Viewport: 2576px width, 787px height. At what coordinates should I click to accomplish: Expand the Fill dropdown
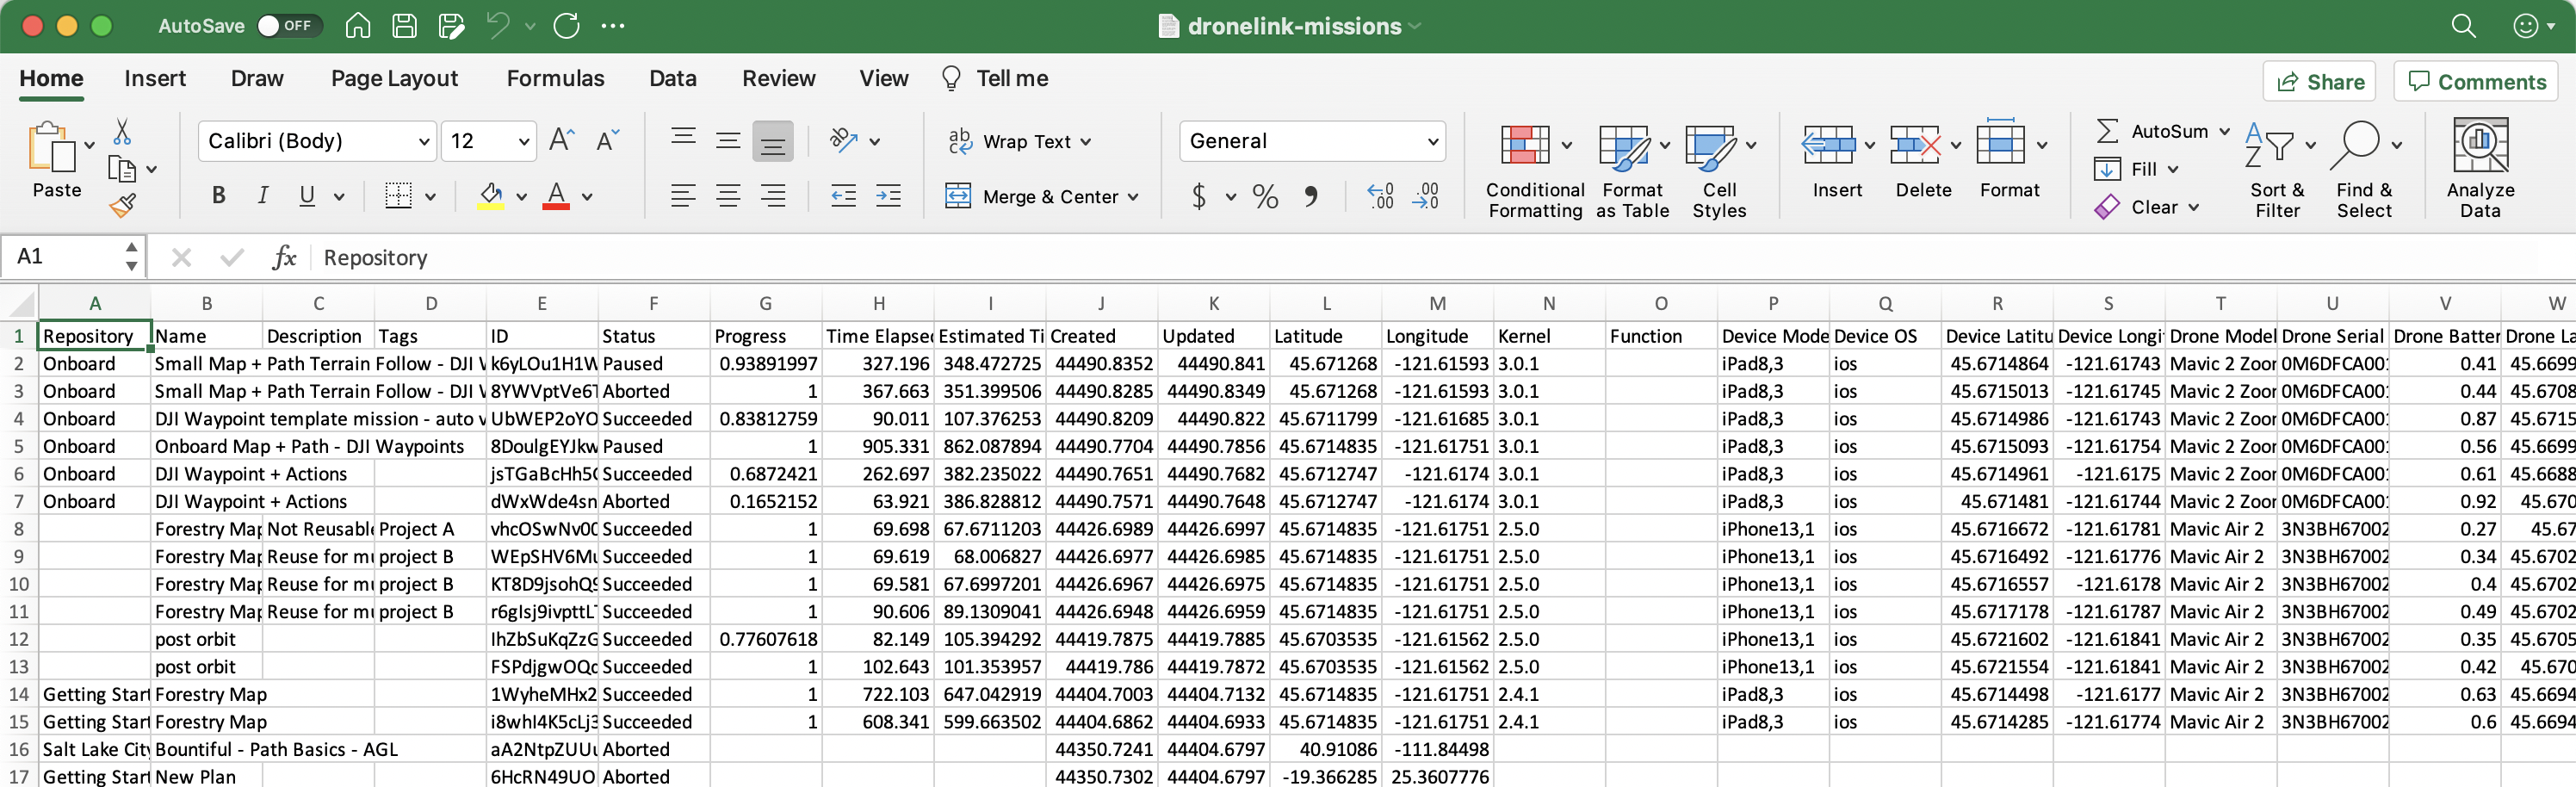[2173, 170]
